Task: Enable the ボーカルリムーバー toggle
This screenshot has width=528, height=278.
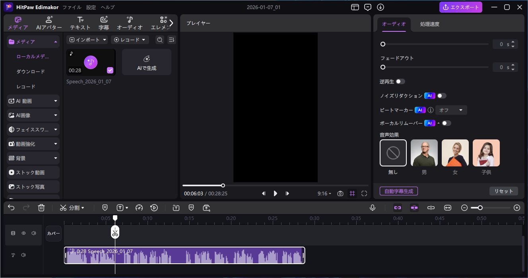Action: point(447,123)
